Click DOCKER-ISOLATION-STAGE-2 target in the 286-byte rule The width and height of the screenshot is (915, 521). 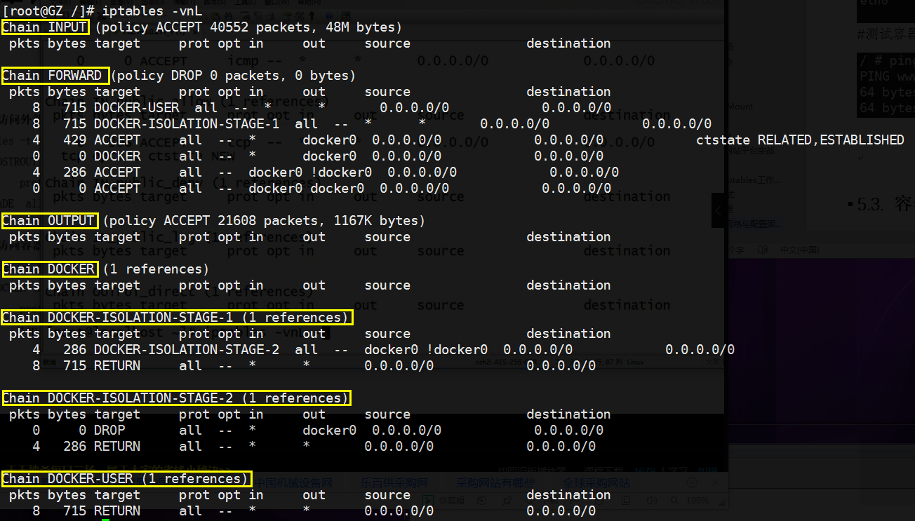(186, 350)
